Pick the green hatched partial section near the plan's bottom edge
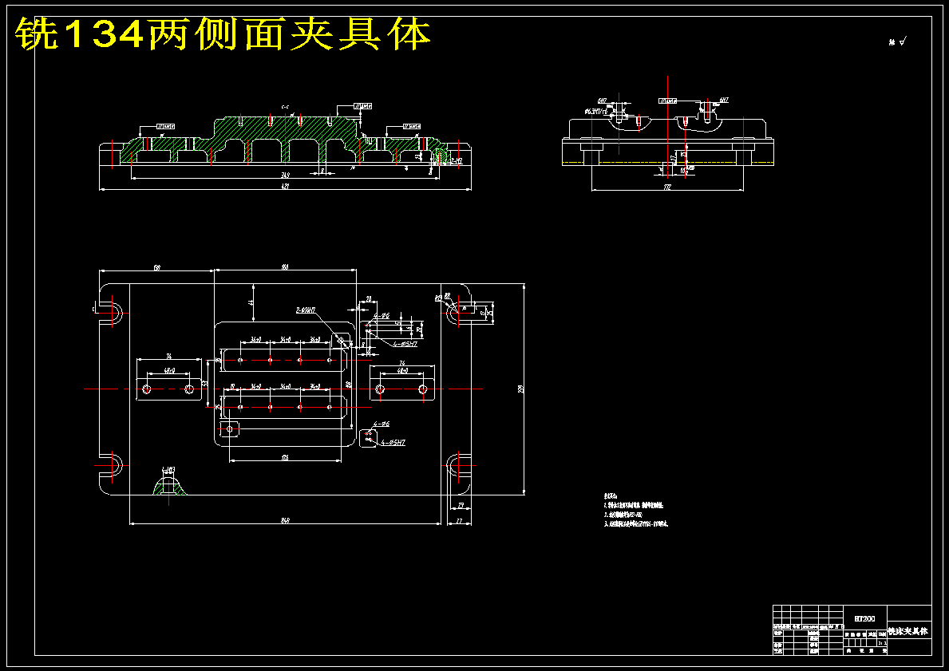 click(169, 487)
